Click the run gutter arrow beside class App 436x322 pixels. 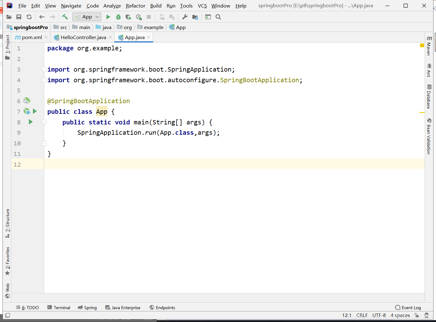(35, 111)
